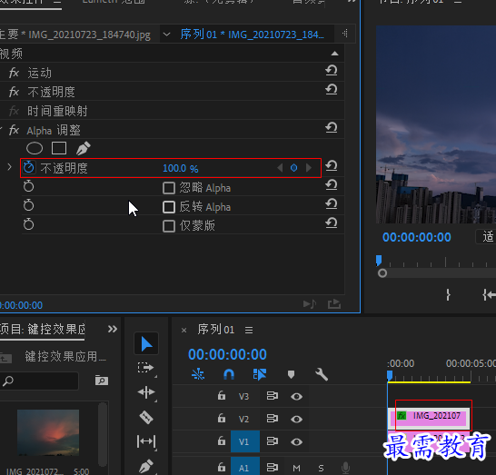
Task: Solo audio track A1
Action: [321, 468]
